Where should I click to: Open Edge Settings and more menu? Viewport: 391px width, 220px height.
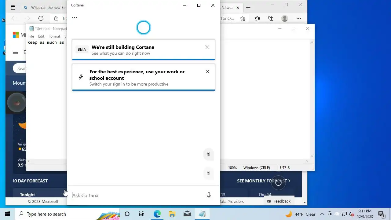click(299, 18)
